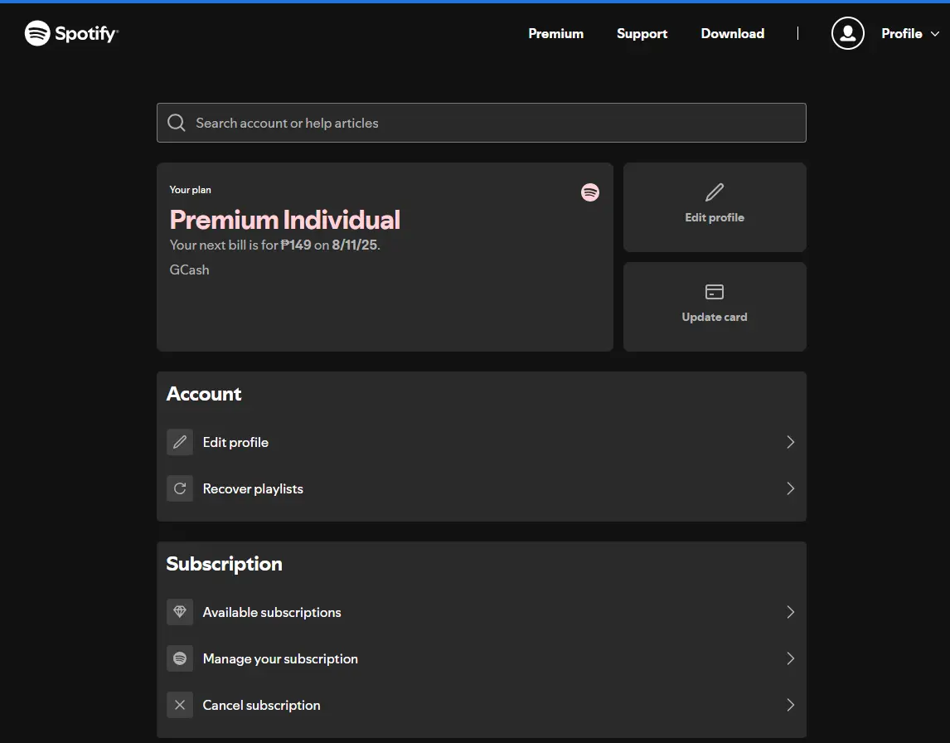Open the Edit profile tile label

pos(715,217)
